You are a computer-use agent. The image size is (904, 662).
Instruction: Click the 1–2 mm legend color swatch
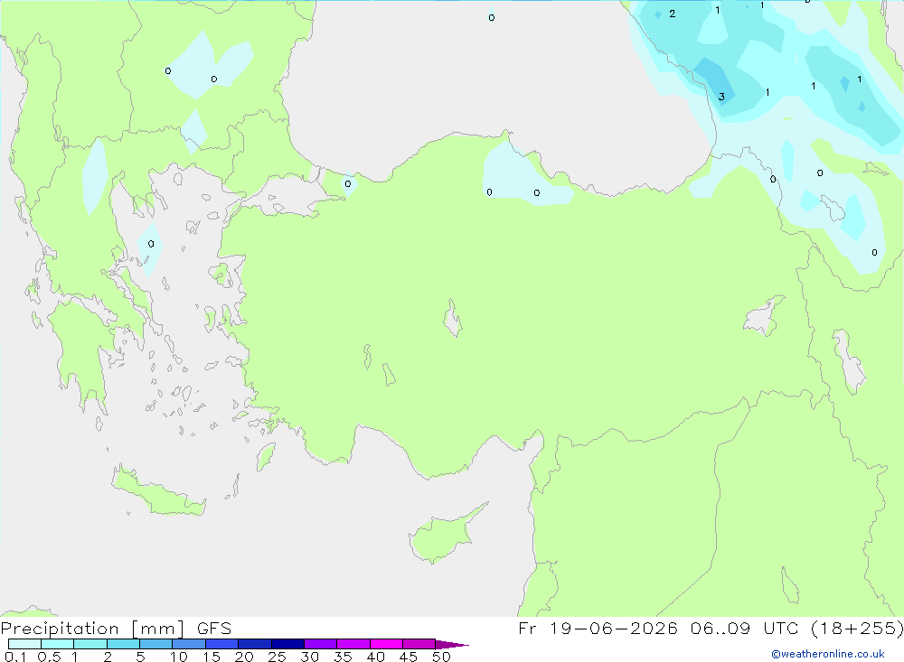tap(89, 644)
